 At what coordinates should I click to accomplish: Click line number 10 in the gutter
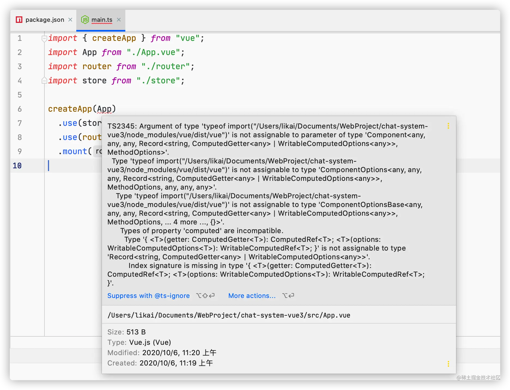tap(17, 166)
